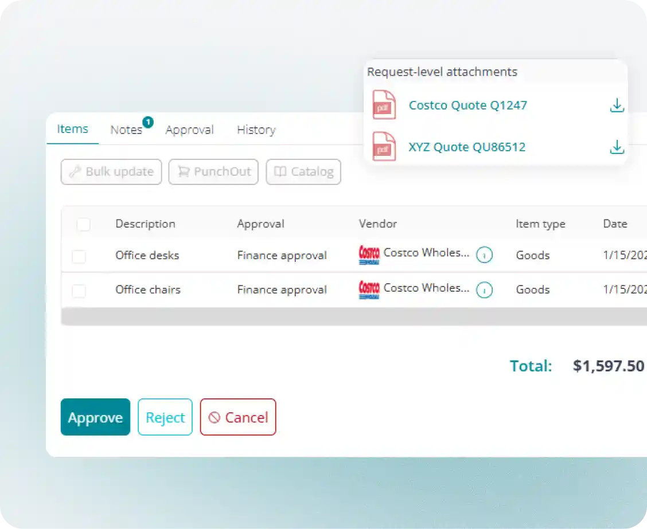Click the Description column header
This screenshot has width=647, height=529.
click(145, 224)
